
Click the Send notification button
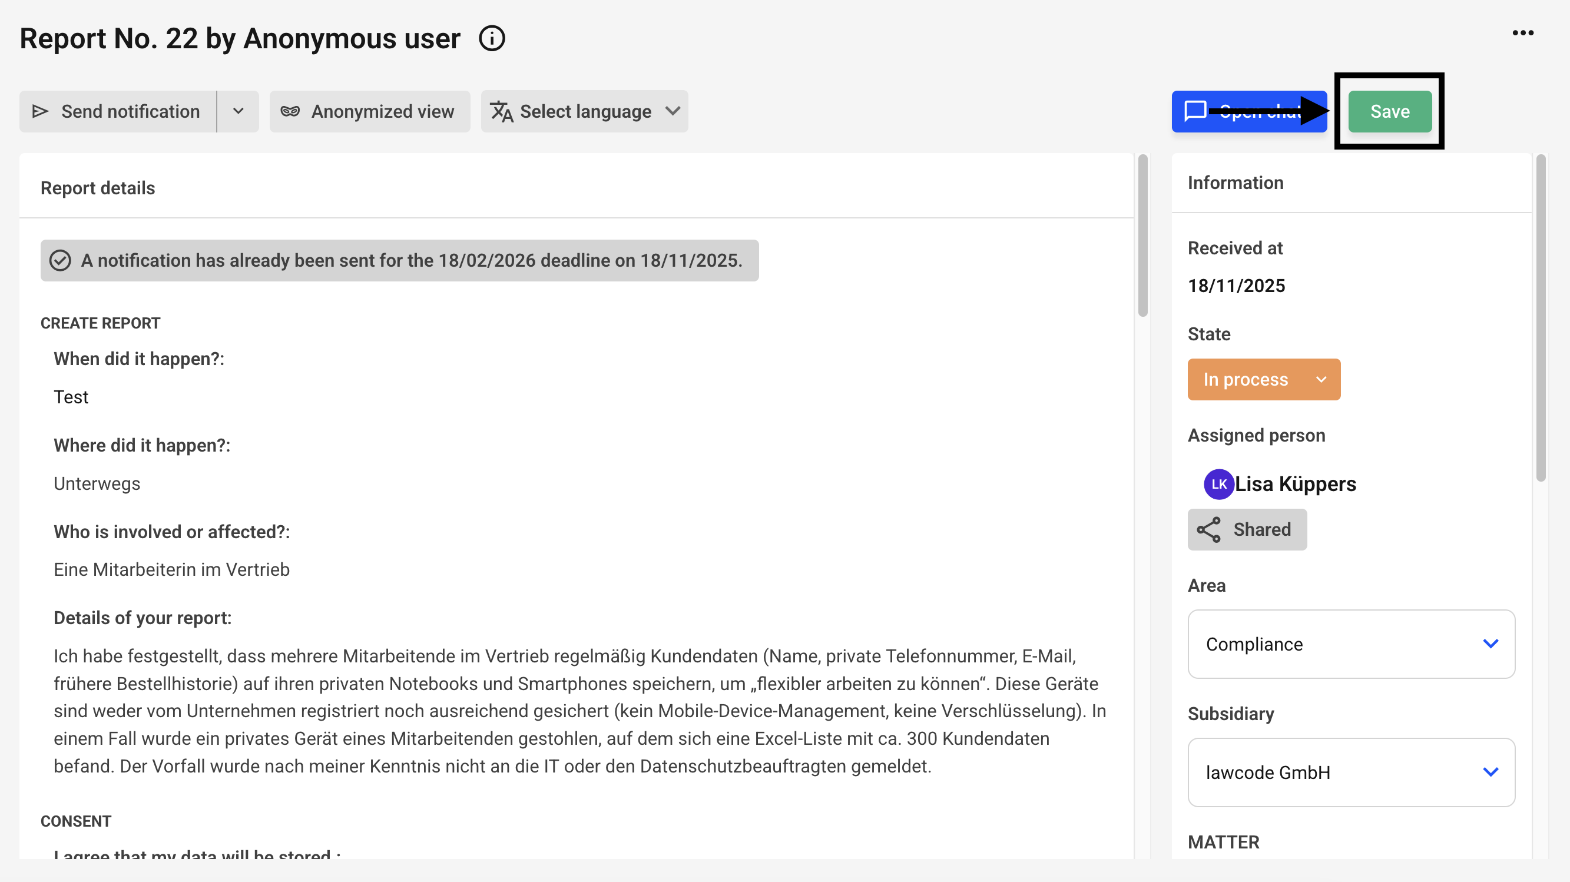coord(118,111)
